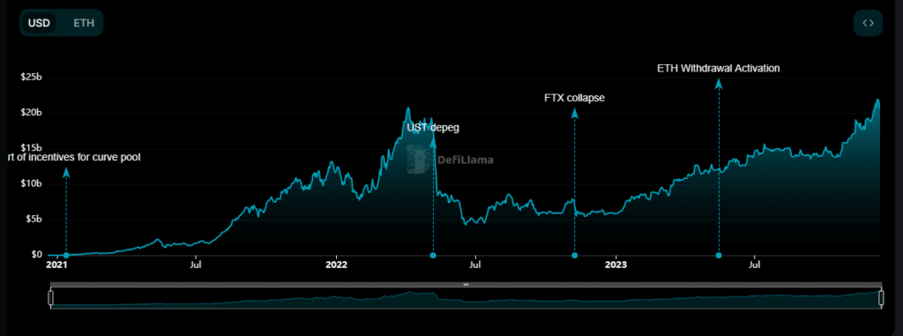Click the FTX collapse annotation label
The width and height of the screenshot is (903, 336).
[575, 98]
